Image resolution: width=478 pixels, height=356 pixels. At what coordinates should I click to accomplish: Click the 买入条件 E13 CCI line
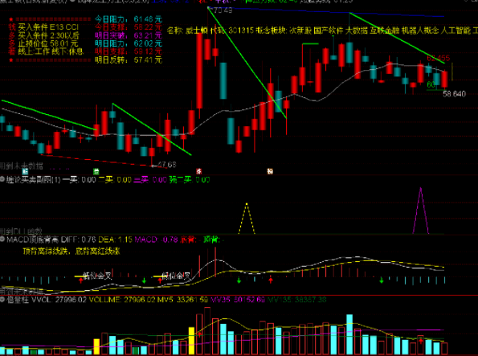coord(48,27)
